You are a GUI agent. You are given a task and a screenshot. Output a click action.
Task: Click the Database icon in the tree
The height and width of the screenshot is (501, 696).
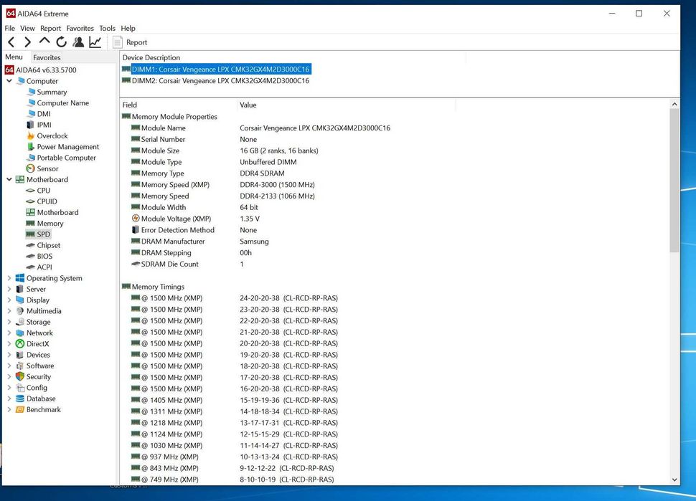[20, 399]
